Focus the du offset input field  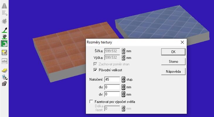point(112,87)
